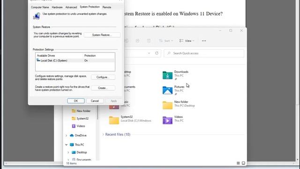This screenshot has width=300, height=169.
Task: Click the Explorer navigation pane scrollbar
Action: point(97,113)
